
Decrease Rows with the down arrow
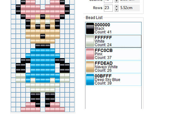click(117, 10)
